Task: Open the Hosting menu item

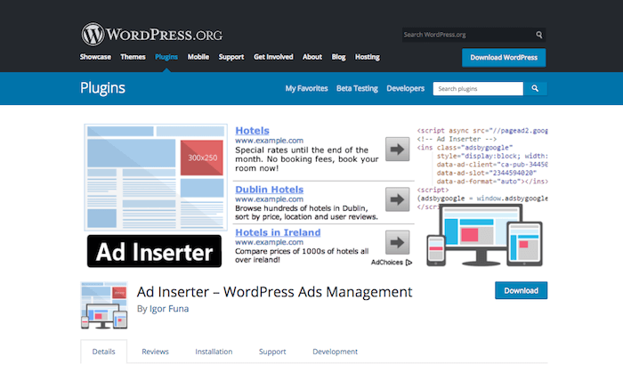Action: [368, 57]
